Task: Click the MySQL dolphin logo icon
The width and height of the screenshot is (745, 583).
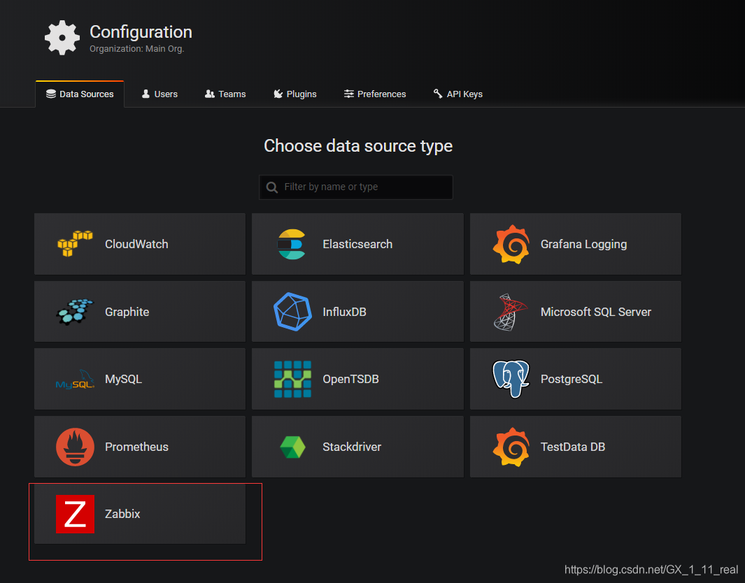Action: (x=75, y=380)
